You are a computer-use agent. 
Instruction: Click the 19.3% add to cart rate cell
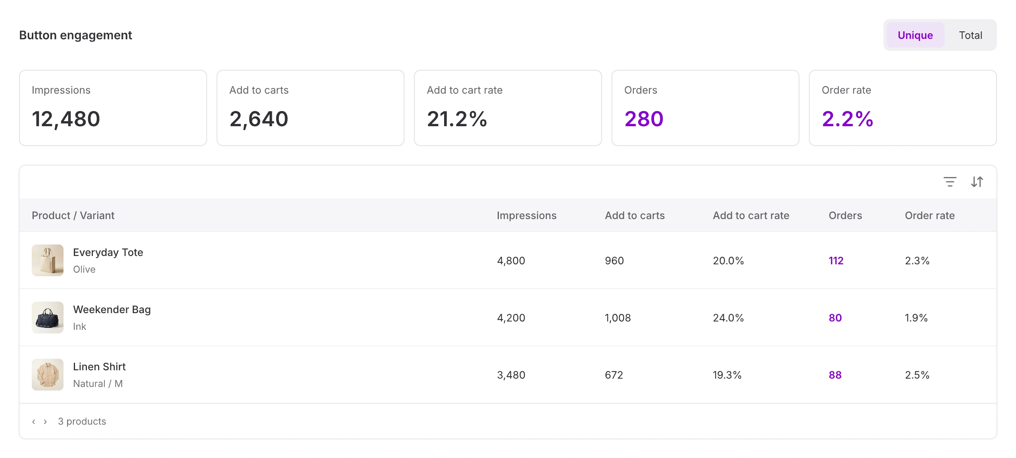(x=727, y=375)
